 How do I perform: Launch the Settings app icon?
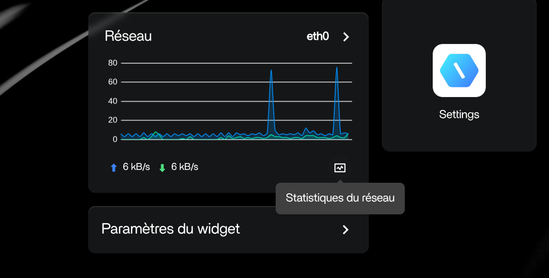(x=459, y=71)
